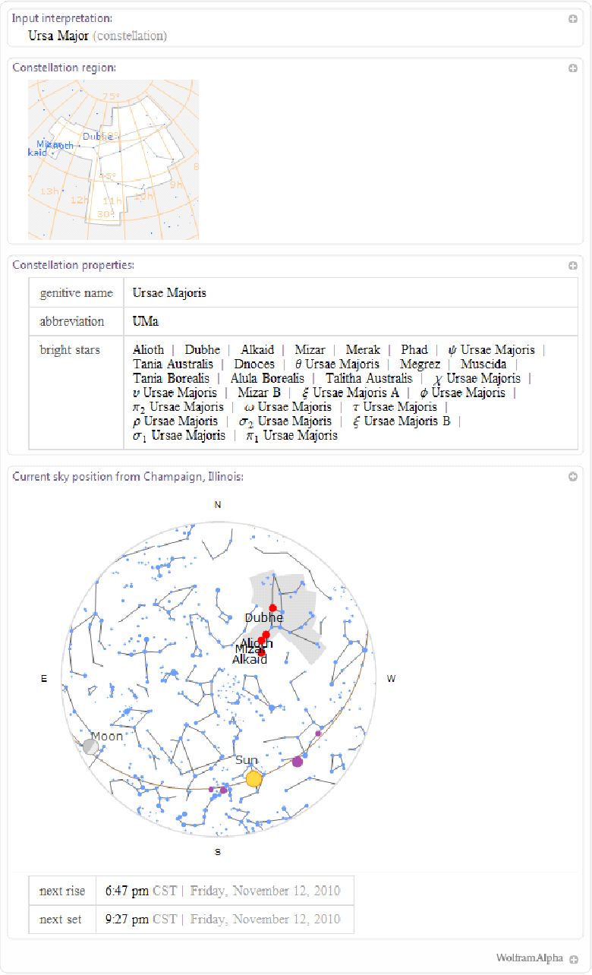Screen dimensions: 592x975
Task: Click the abbreviation value UMa
Action: 145,321
